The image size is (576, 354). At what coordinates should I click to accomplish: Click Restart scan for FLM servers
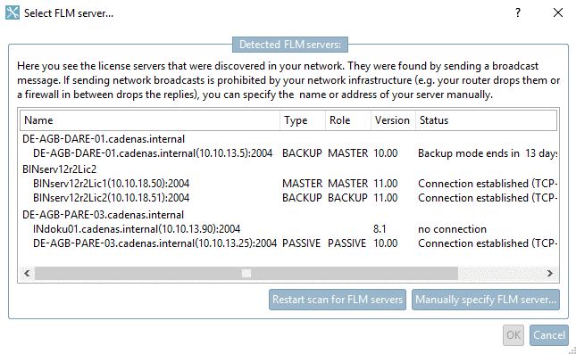pos(338,300)
